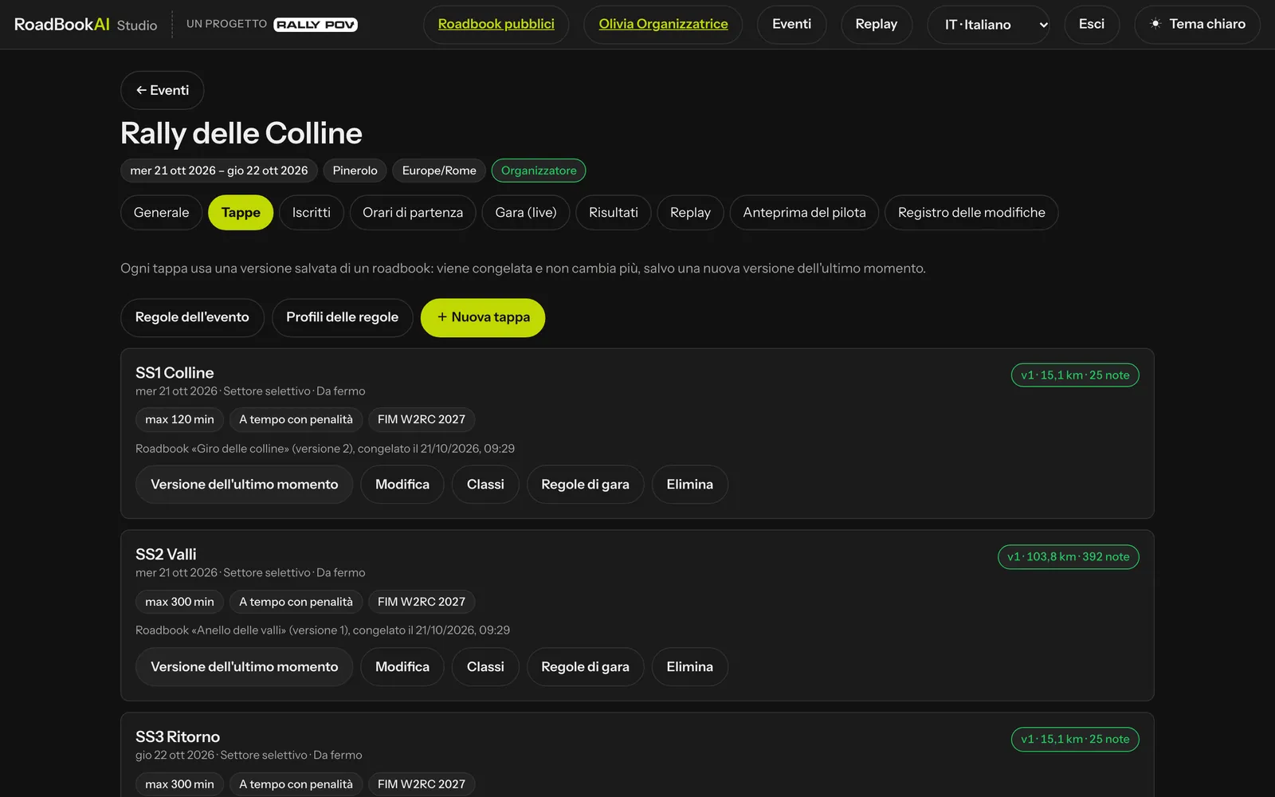Switch to the Gara (live) tab
The height and width of the screenshot is (797, 1275).
pos(526,213)
